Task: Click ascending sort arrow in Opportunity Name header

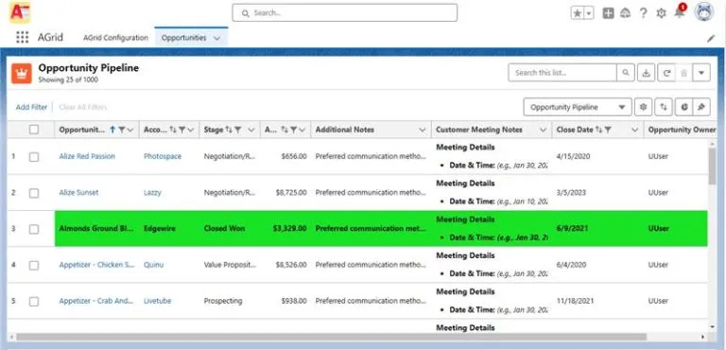Action: click(x=112, y=131)
